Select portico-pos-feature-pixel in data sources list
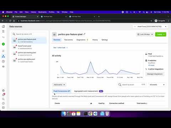Screen dimensions: 171x128 29,40
